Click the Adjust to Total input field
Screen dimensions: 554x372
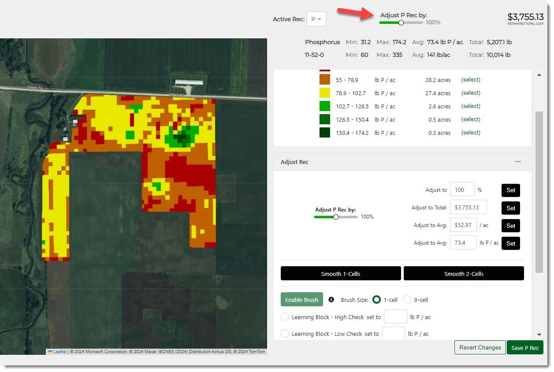click(x=468, y=208)
